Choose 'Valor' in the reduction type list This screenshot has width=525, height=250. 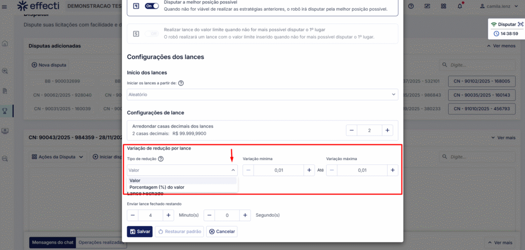coord(135,180)
